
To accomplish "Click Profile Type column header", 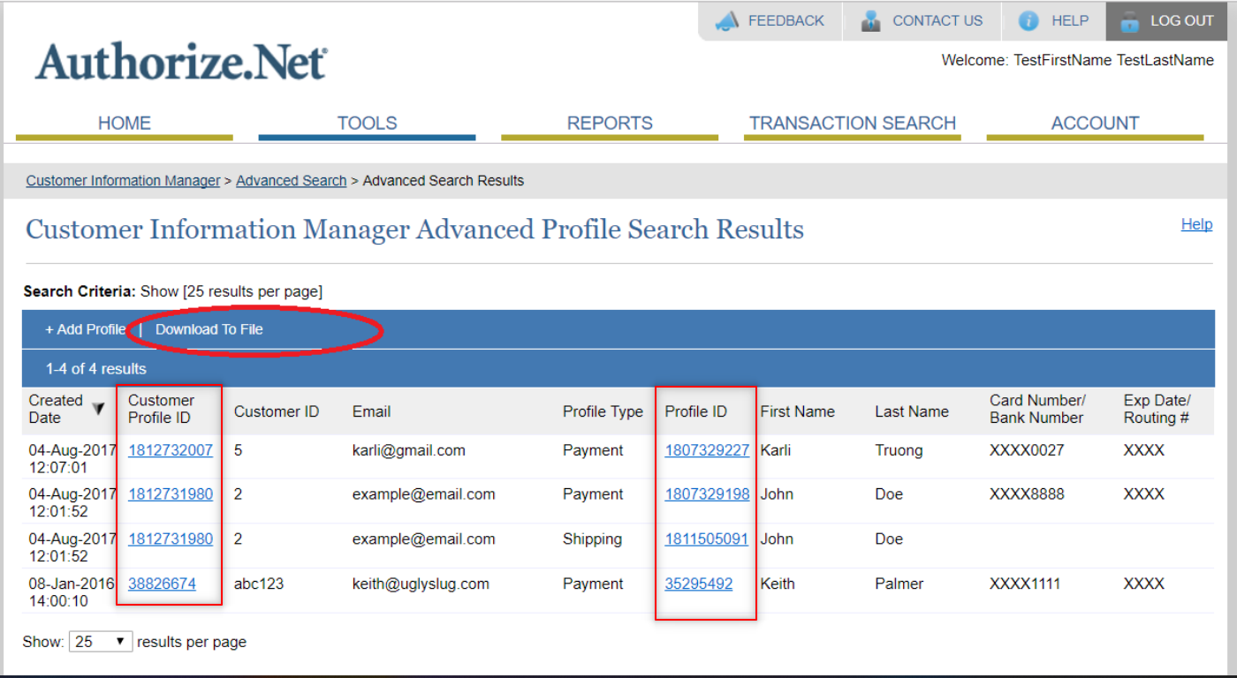I will click(603, 411).
